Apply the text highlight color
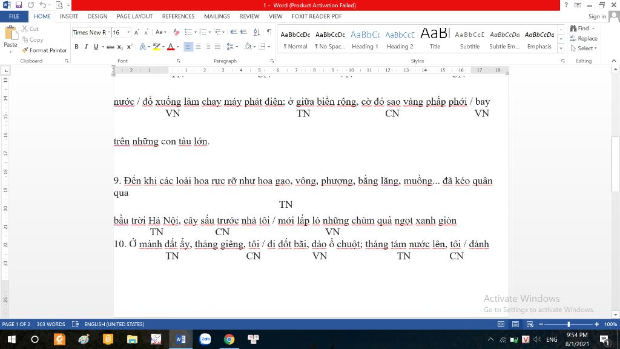Image resolution: width=620 pixels, height=349 pixels. coord(156,47)
